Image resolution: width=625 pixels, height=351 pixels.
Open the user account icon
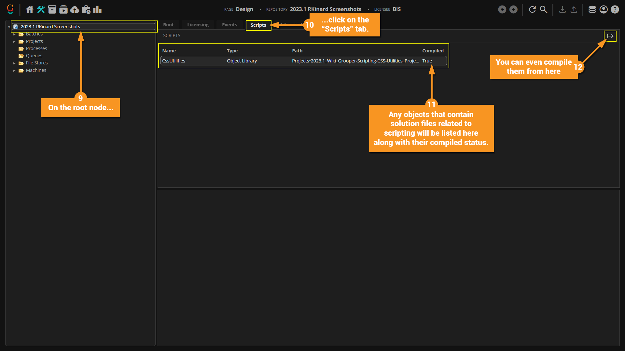click(x=604, y=9)
